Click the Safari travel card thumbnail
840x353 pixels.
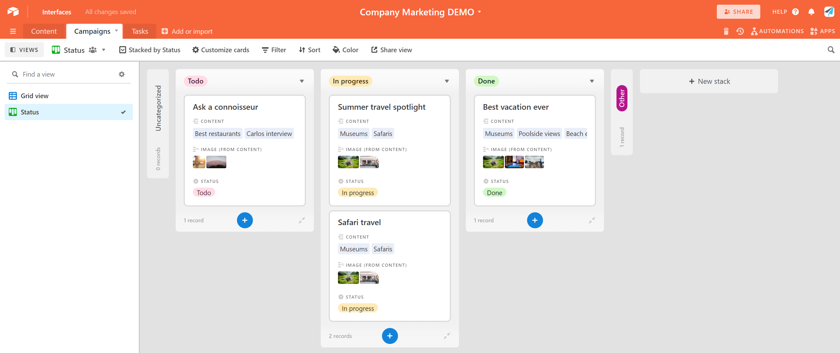tap(348, 277)
